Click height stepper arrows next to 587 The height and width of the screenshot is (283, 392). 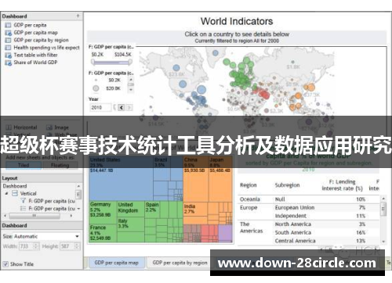pyautogui.click(x=77, y=246)
